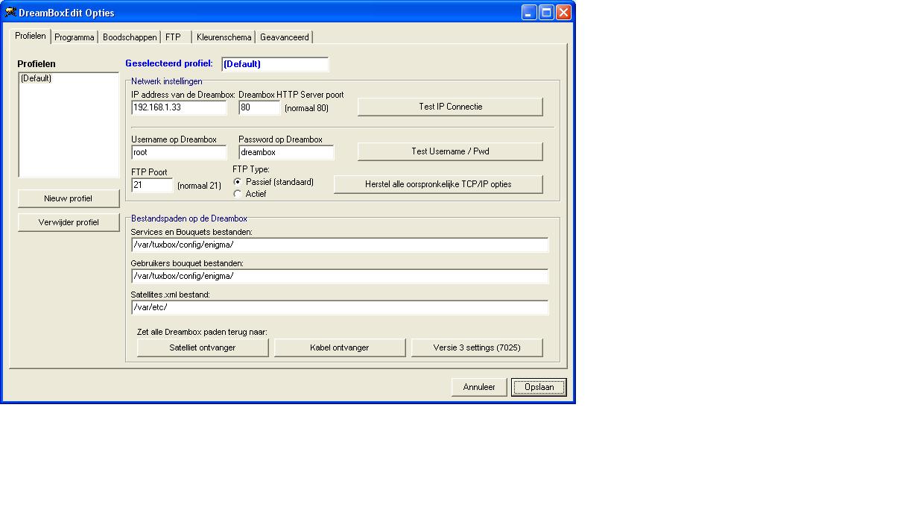The height and width of the screenshot is (516, 915).
Task: Click the DreamBoxEdit title bar icon
Action: 10,12
